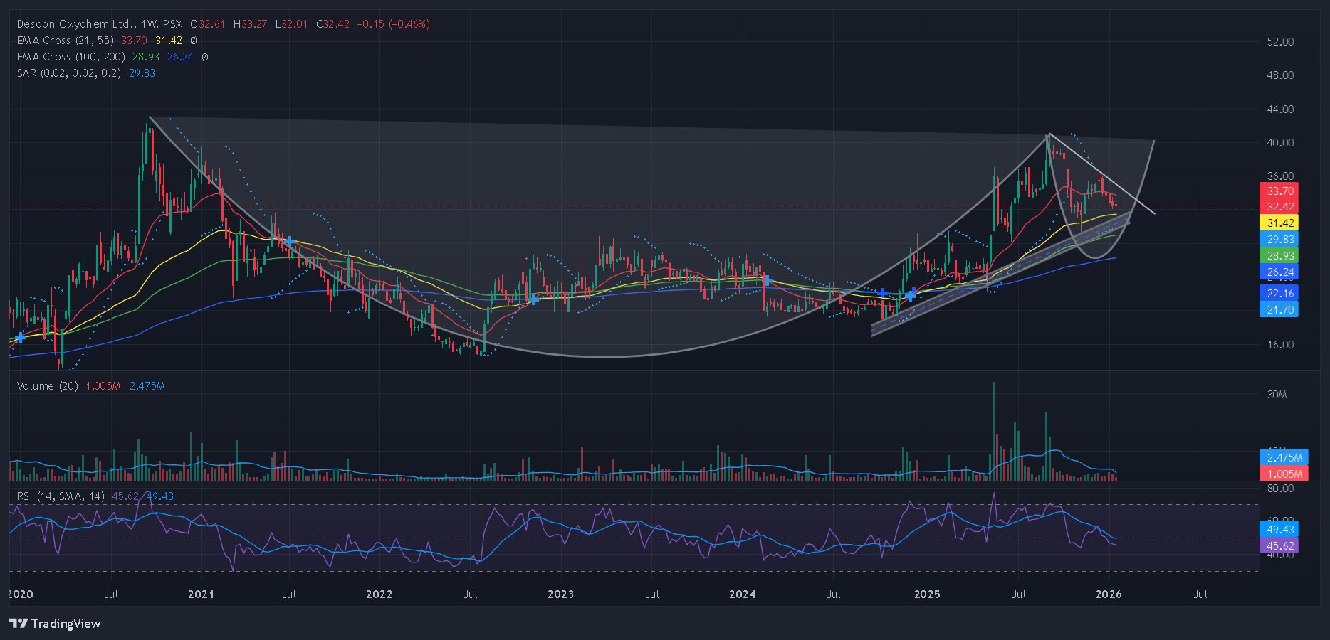Click the yellow 31.42 price label
1330x640 pixels.
[1279, 223]
